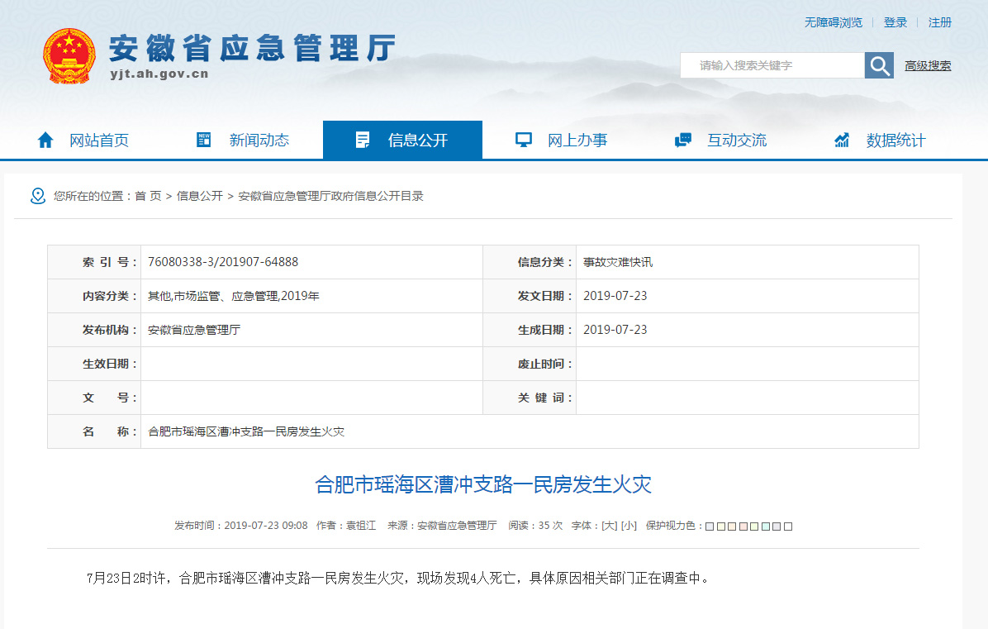Choose the light peach eye-protection color
The image size is (988, 629).
(x=732, y=527)
